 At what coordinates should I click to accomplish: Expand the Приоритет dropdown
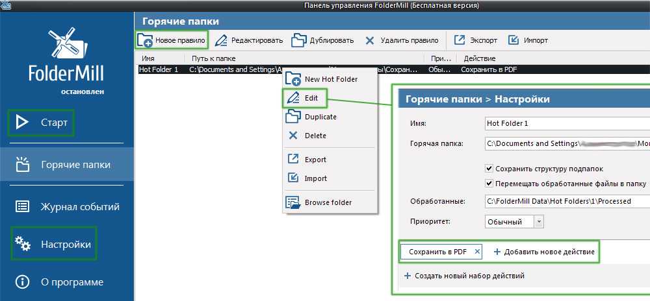539,222
